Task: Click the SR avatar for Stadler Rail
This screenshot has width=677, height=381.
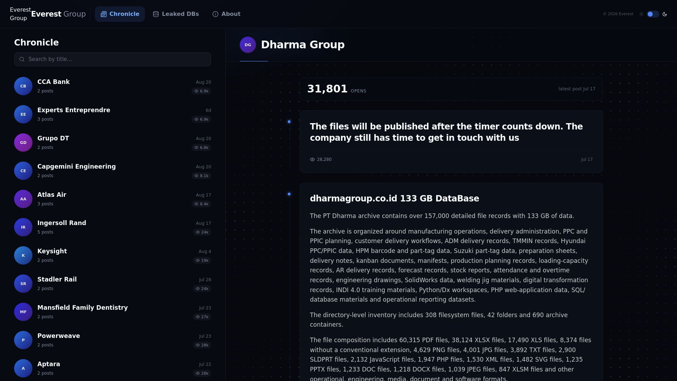Action: point(23,284)
